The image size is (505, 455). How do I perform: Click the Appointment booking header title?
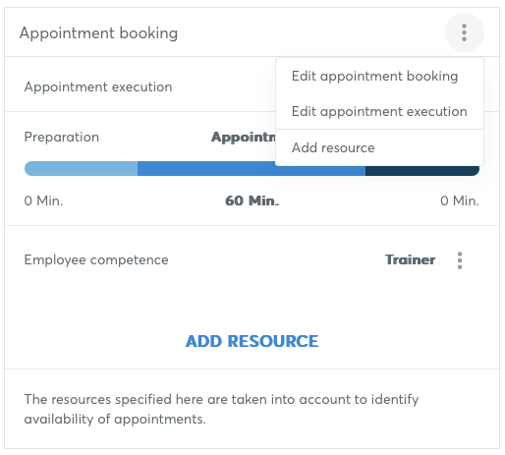pos(98,33)
